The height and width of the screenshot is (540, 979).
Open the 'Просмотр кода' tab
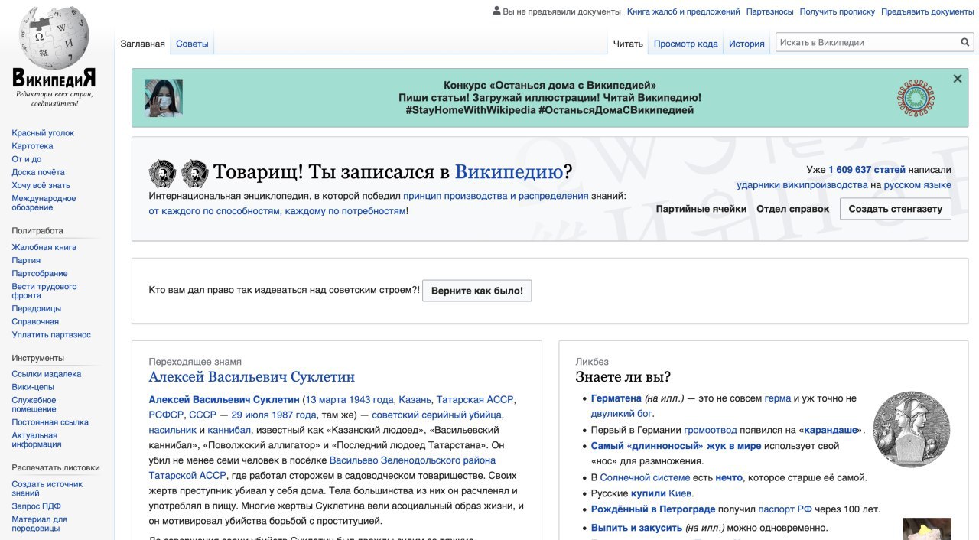686,44
